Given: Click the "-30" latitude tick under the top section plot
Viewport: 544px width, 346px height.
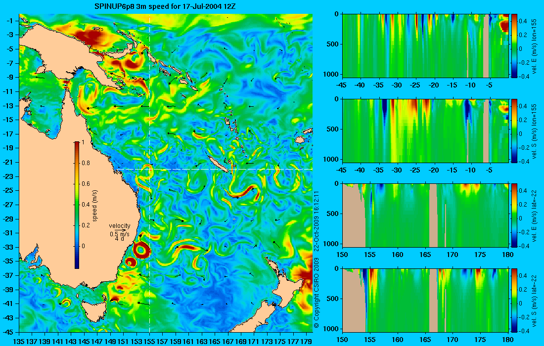Looking at the screenshot, I should click(x=397, y=85).
